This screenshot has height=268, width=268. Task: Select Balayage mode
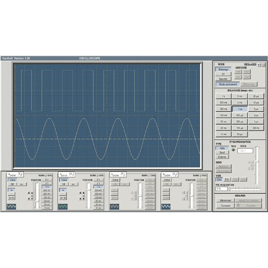click(x=223, y=69)
